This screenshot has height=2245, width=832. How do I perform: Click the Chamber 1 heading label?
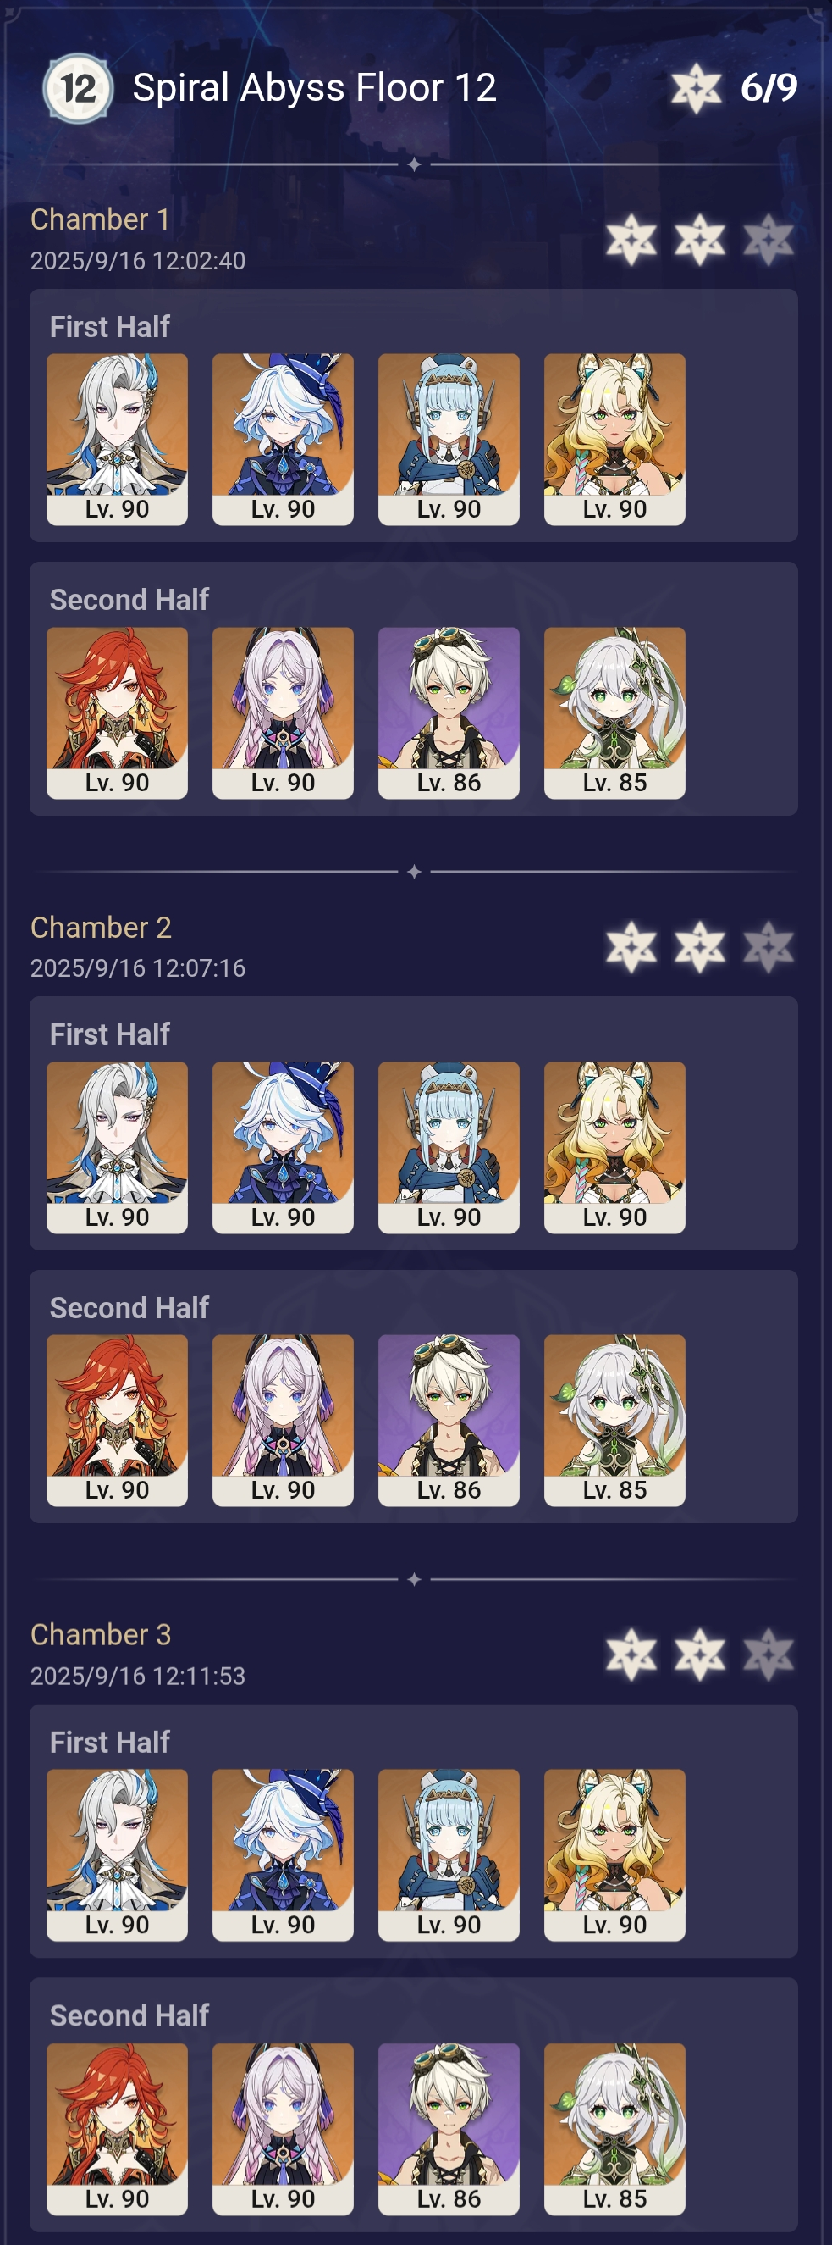pos(100,219)
